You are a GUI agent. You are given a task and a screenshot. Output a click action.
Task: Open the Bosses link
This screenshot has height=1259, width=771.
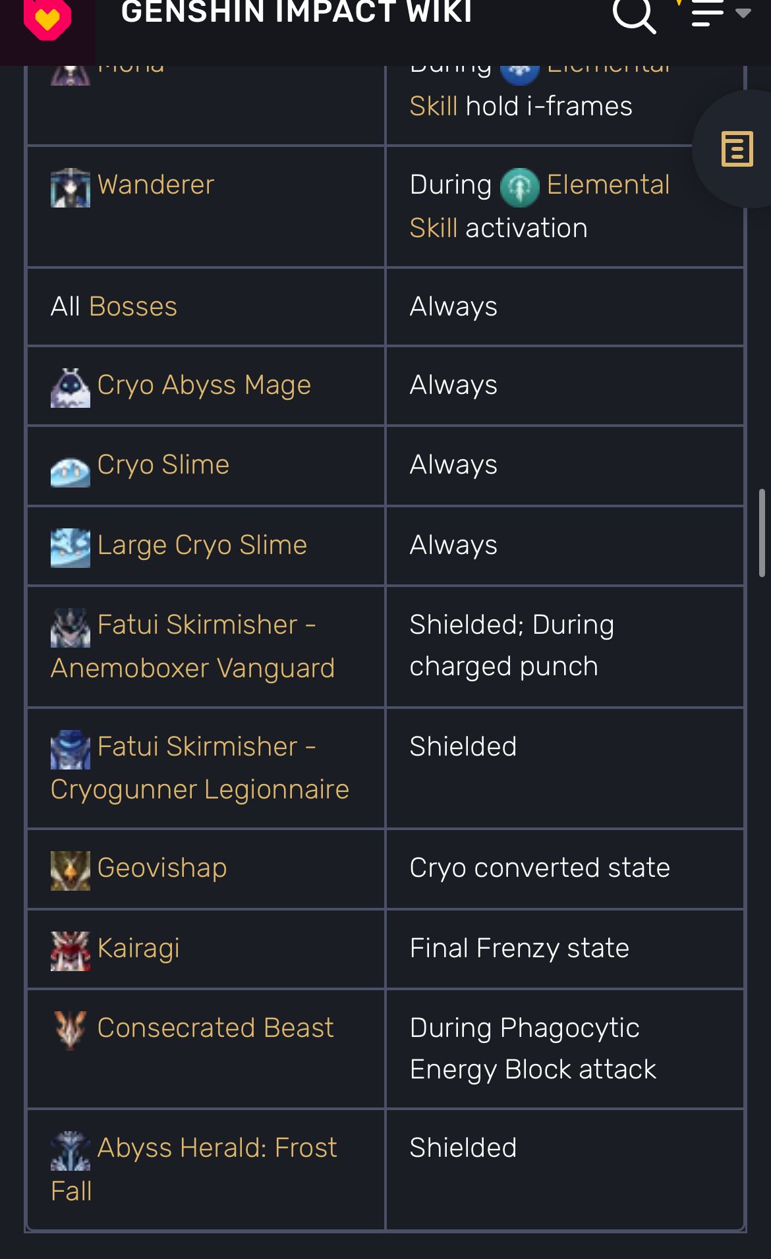pos(133,306)
